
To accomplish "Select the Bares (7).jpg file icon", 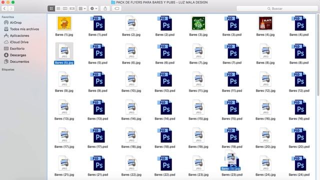I will click(x=198, y=51).
